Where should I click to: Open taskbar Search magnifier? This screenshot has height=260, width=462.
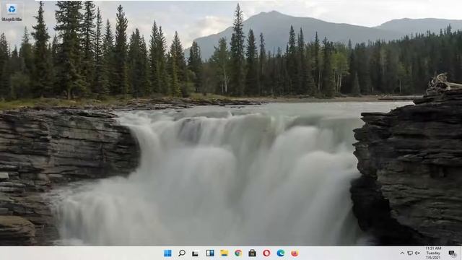(x=182, y=253)
